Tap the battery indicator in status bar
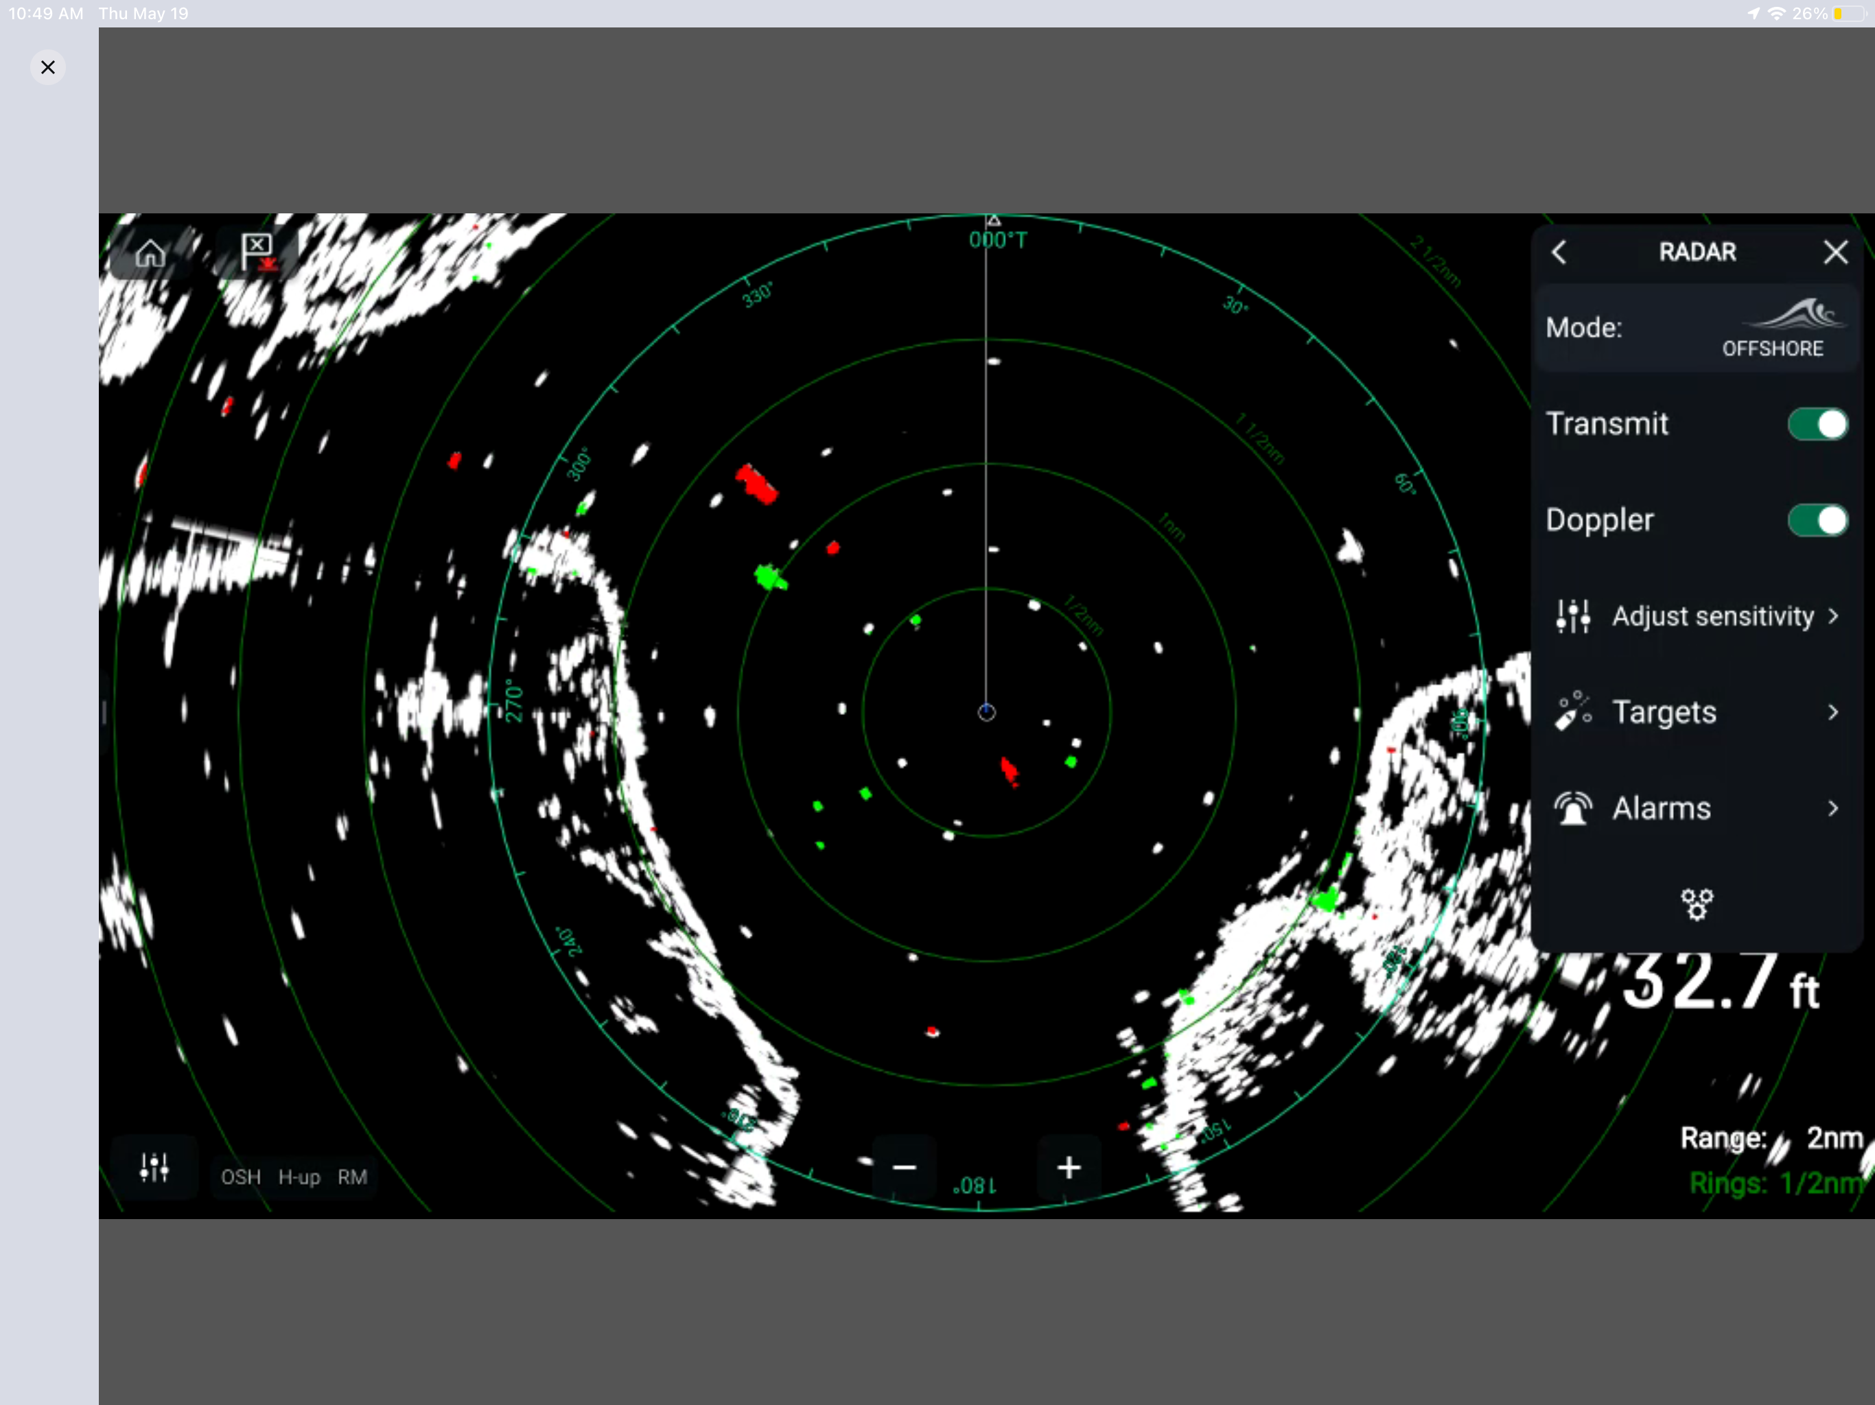1875x1405 pixels. pos(1850,14)
